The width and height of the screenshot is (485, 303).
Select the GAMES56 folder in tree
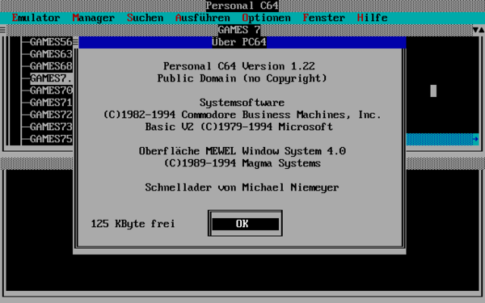[x=51, y=42]
